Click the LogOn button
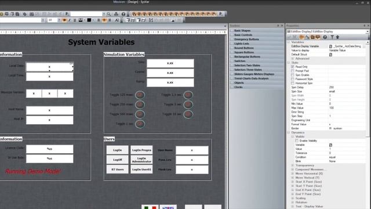 point(117,150)
